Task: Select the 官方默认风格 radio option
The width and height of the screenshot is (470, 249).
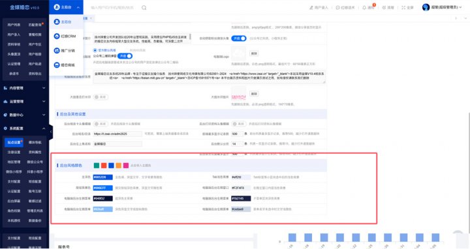Action: click(x=95, y=50)
